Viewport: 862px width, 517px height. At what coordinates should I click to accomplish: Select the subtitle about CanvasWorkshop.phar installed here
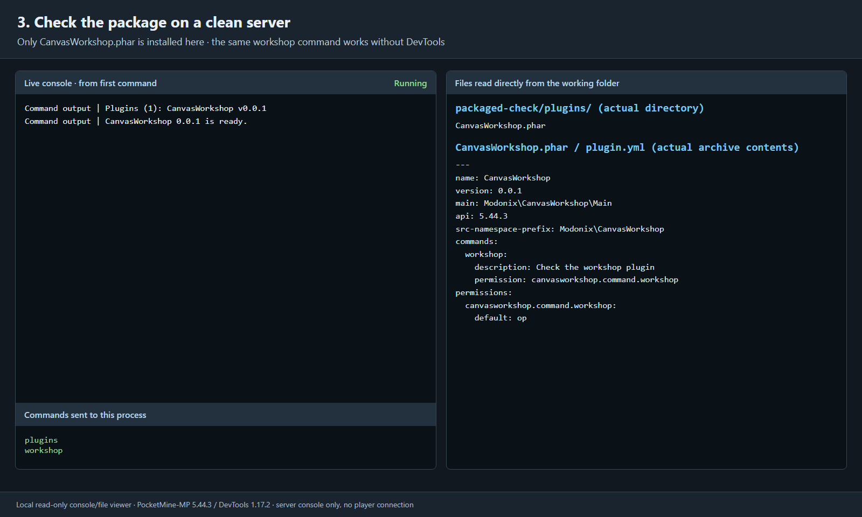point(231,42)
